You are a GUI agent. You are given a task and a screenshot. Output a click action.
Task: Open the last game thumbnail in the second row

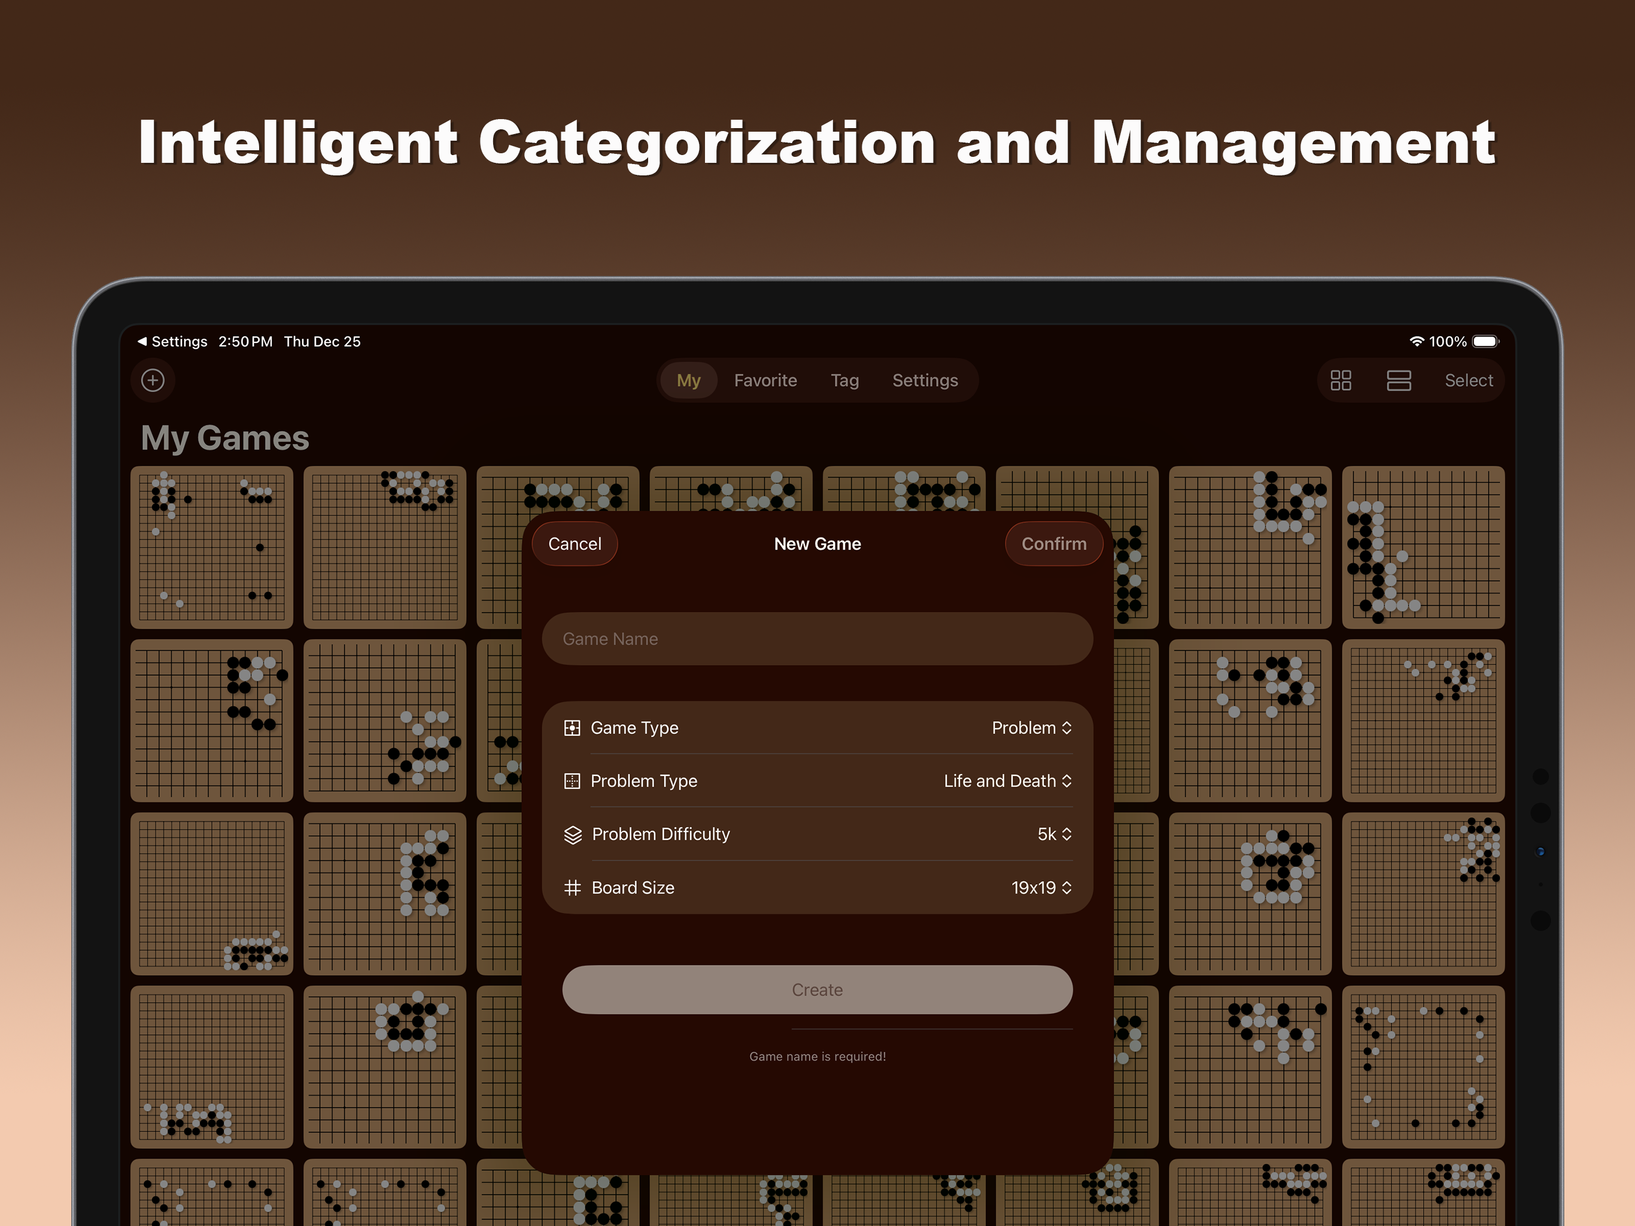[x=1423, y=720]
